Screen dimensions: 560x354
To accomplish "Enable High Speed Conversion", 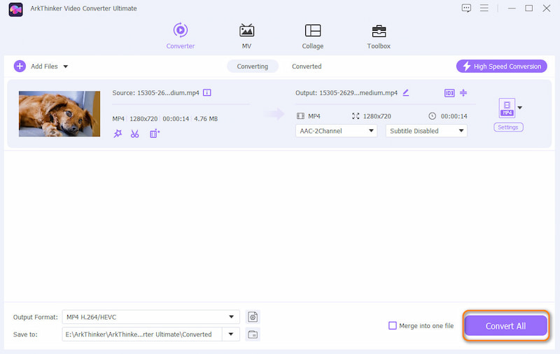I will point(501,66).
